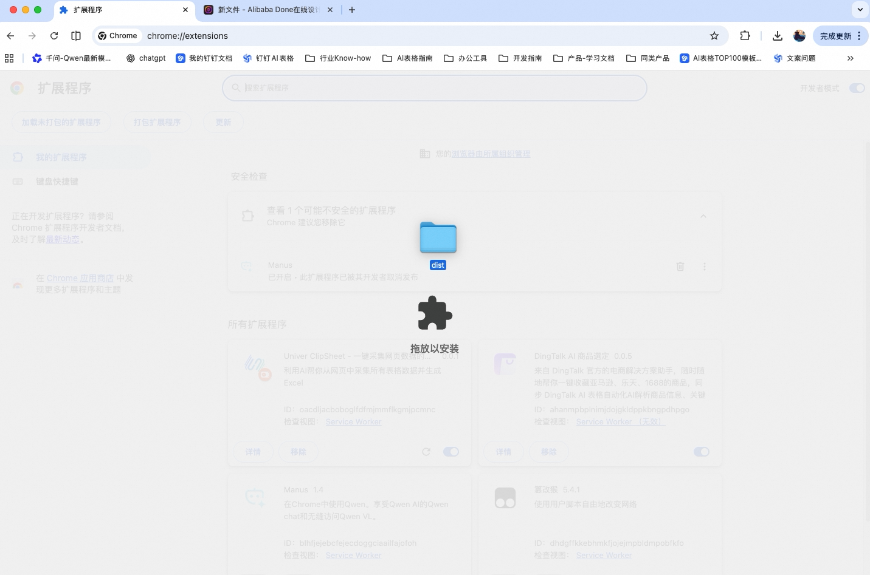Disable the Univer ClipSheet extension toggle
870x575 pixels.
pos(451,452)
